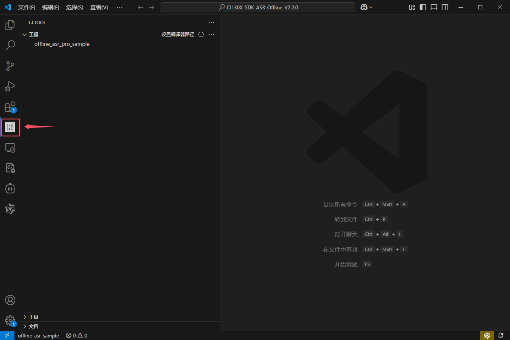510x340 pixels.
Task: Expand the 文档 section
Action: tap(25, 326)
